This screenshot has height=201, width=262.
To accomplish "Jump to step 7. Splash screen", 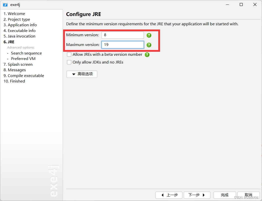I will tap(18, 64).
